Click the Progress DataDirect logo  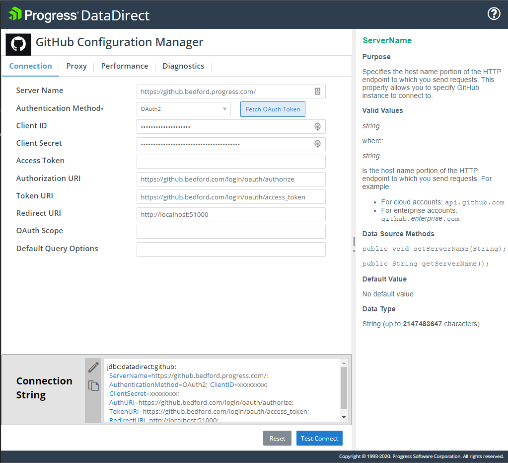click(x=79, y=15)
